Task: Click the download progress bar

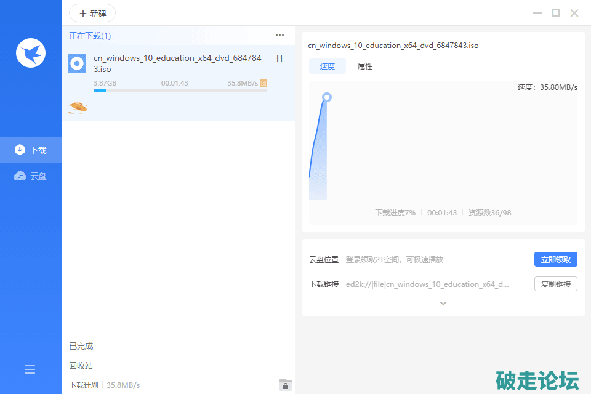Action: (180, 90)
